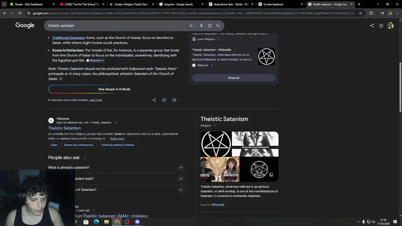Open File Explorer from the taskbar

click(x=106, y=222)
